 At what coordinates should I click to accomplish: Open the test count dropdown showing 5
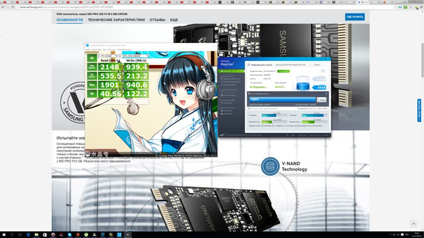101,56
